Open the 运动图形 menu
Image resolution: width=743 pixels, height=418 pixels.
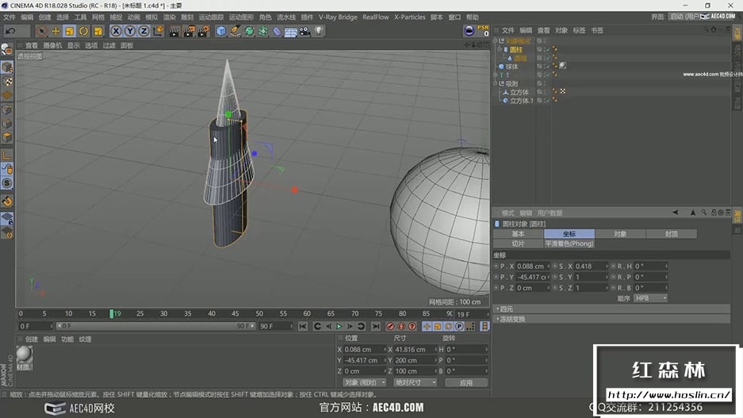pos(241,17)
